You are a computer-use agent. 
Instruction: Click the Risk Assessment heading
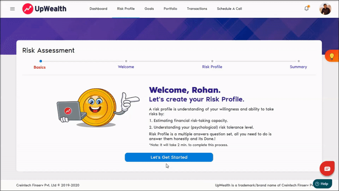click(x=48, y=51)
